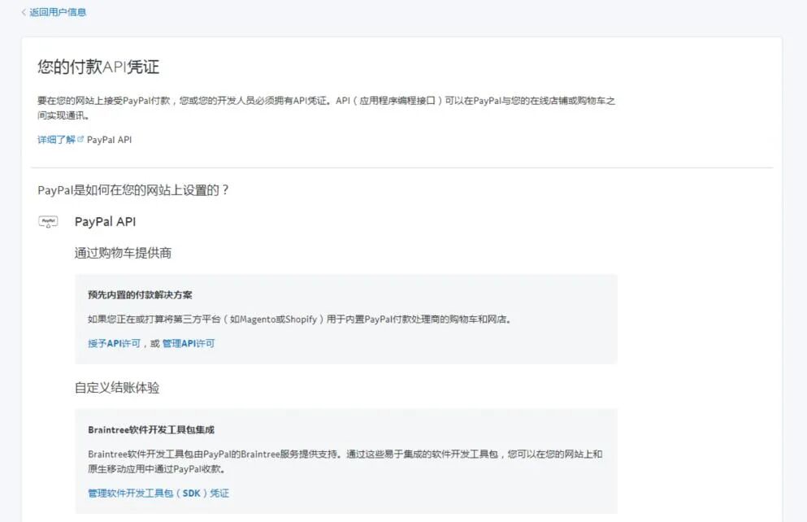The width and height of the screenshot is (807, 522).
Task: Select the 预先内置的付款解决方案 card title
Action: [141, 294]
